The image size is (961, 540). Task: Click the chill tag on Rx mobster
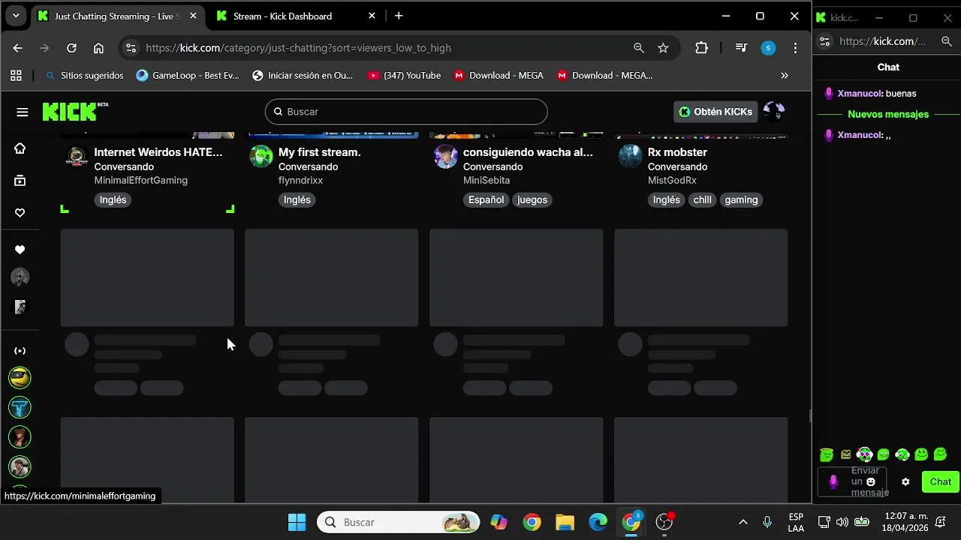[702, 199]
